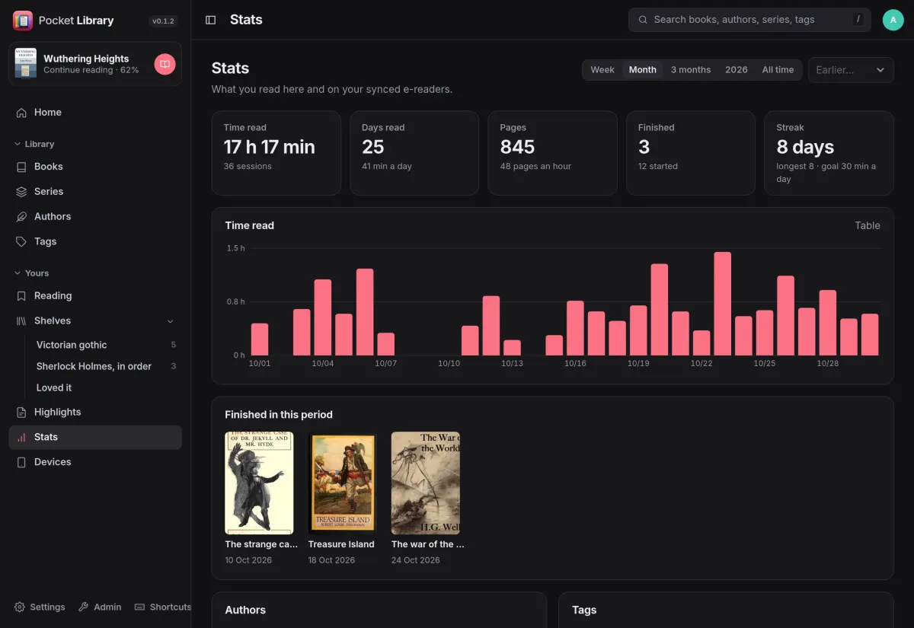Select the All time period tab
The height and width of the screenshot is (628, 914).
778,69
